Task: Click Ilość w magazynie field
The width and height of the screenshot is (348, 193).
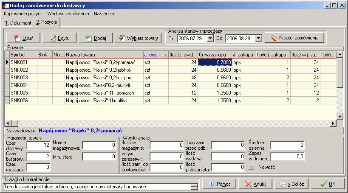Action: pyautogui.click(x=167, y=145)
